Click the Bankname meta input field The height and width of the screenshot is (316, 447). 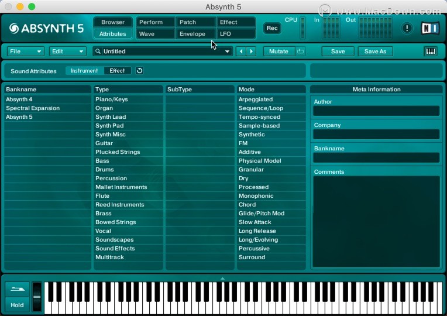376,158
